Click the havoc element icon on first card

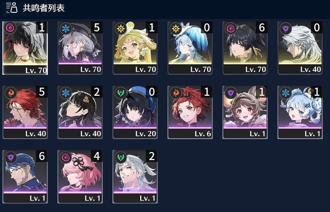click(x=10, y=28)
